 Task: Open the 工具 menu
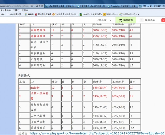16,10
